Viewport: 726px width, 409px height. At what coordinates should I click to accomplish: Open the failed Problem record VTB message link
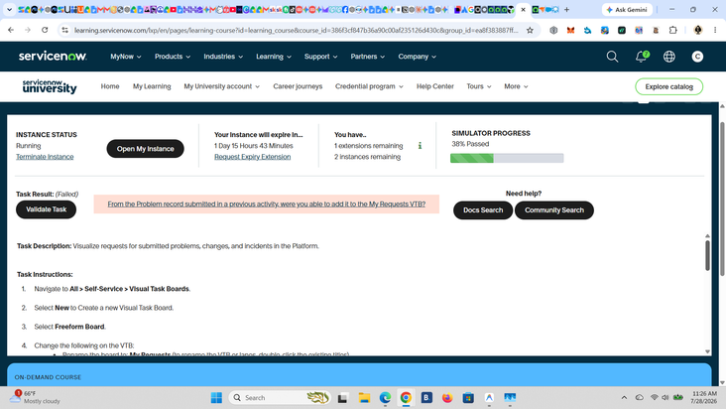266,204
